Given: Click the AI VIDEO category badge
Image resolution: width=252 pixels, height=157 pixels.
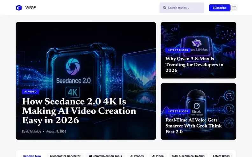Looking at the screenshot, I should click(x=30, y=92).
